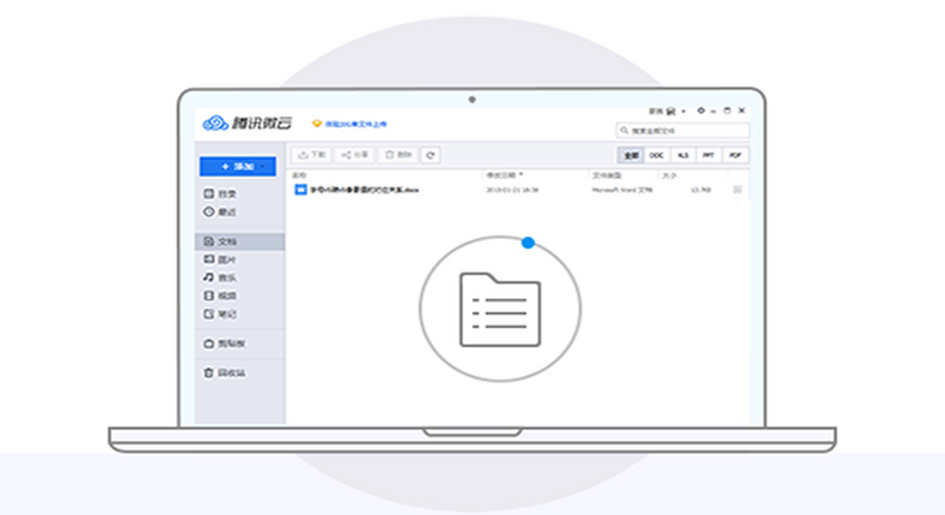
Task: Click the blue 添加 add button
Action: [238, 166]
